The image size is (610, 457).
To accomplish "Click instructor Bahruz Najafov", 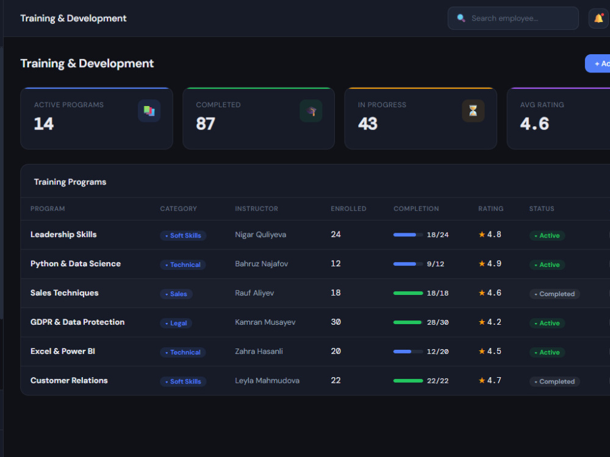I will pos(262,263).
